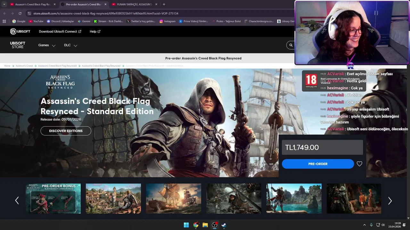The image size is (410, 230).
Task: Click the browser forward arrow
Action: tap(12, 13)
